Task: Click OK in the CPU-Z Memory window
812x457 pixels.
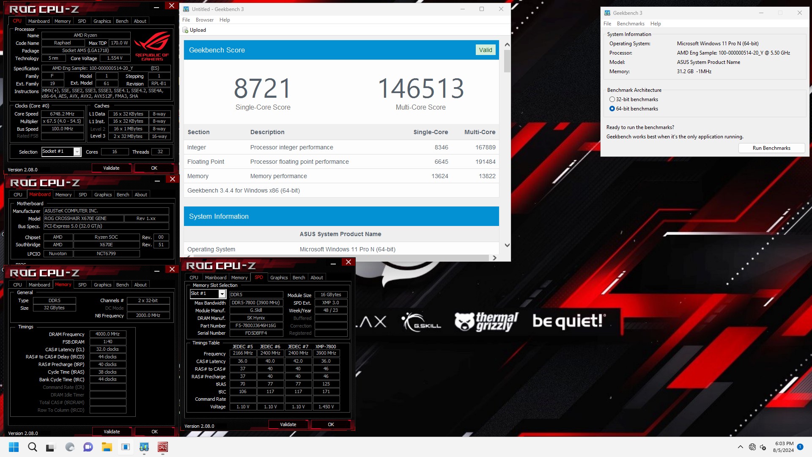Action: [155, 432]
